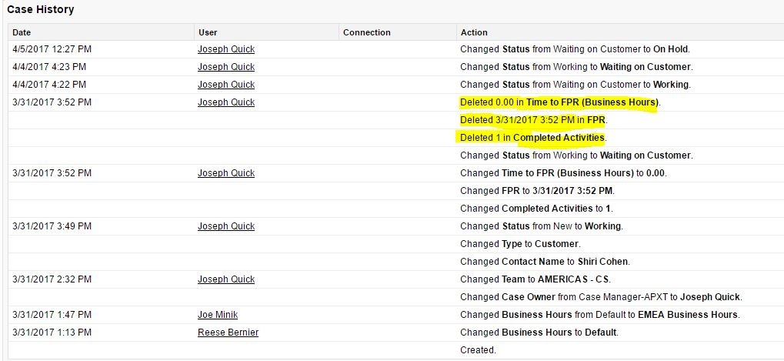Image resolution: width=784 pixels, height=361 pixels.
Task: Open Joe Minik's user link
Action: point(218,315)
